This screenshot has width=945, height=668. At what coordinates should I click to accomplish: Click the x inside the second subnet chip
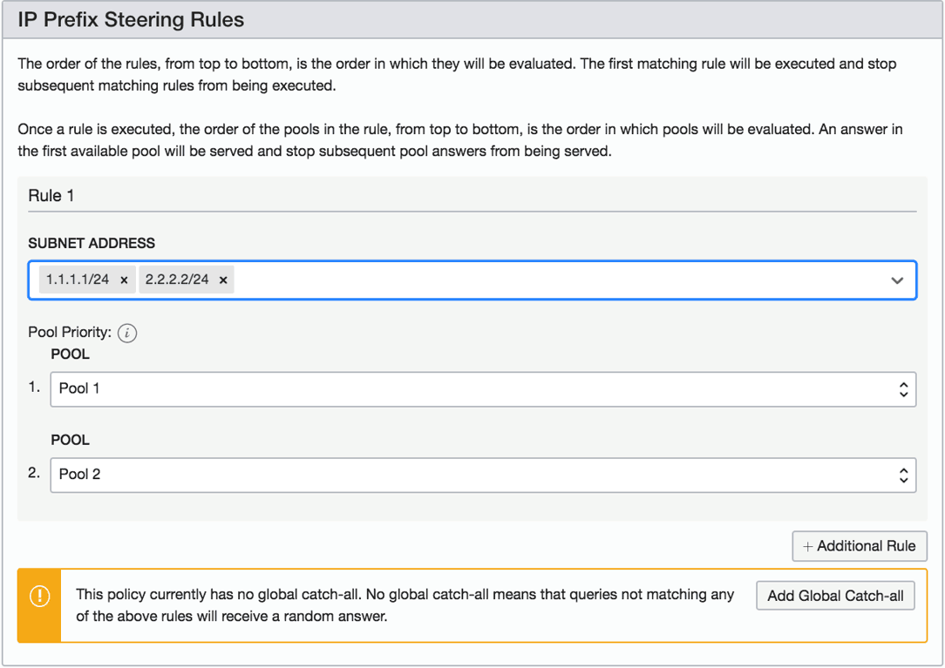pyautogui.click(x=223, y=280)
